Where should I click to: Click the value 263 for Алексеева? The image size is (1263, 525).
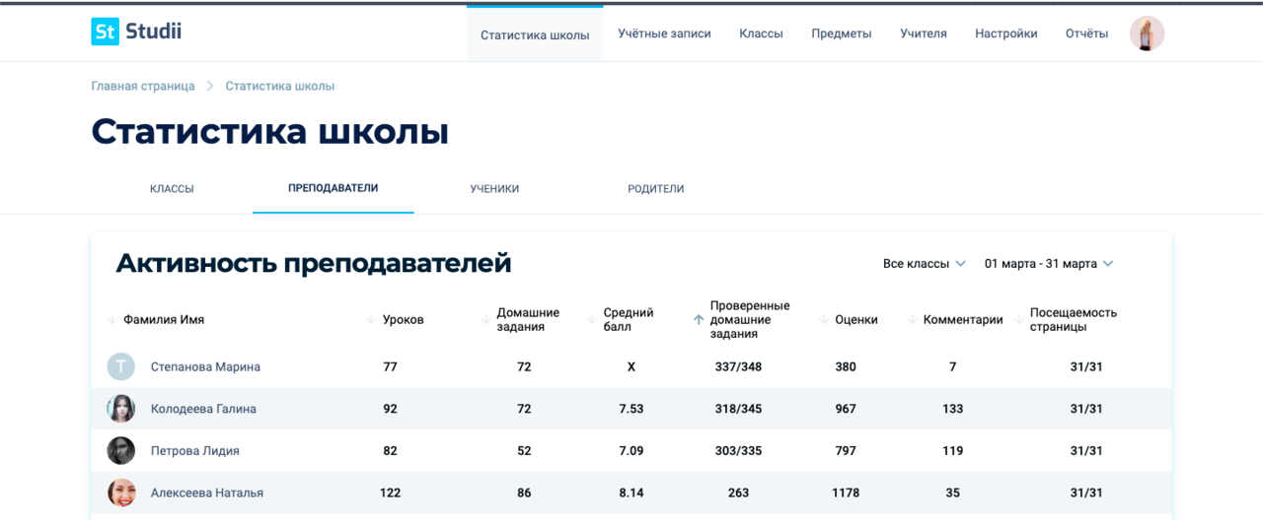coord(738,492)
